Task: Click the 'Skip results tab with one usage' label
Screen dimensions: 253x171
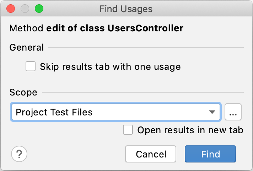Action: [110, 67]
